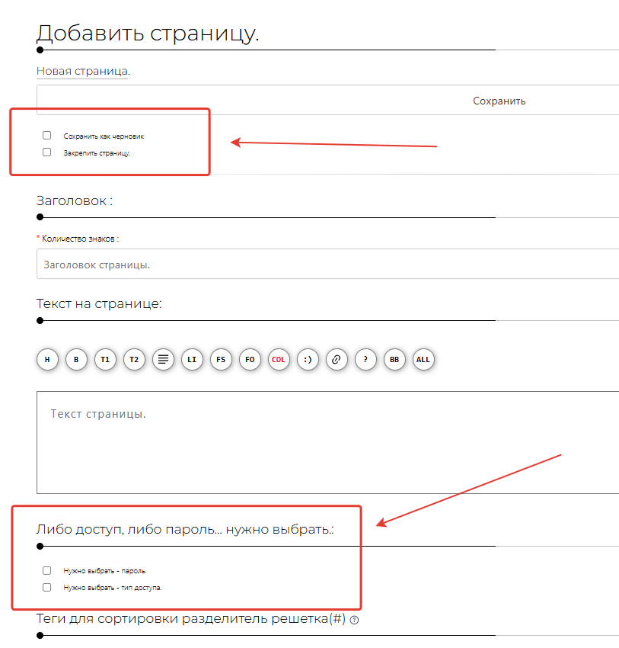Insert a list item with LI button
The height and width of the screenshot is (648, 619).
click(x=192, y=359)
